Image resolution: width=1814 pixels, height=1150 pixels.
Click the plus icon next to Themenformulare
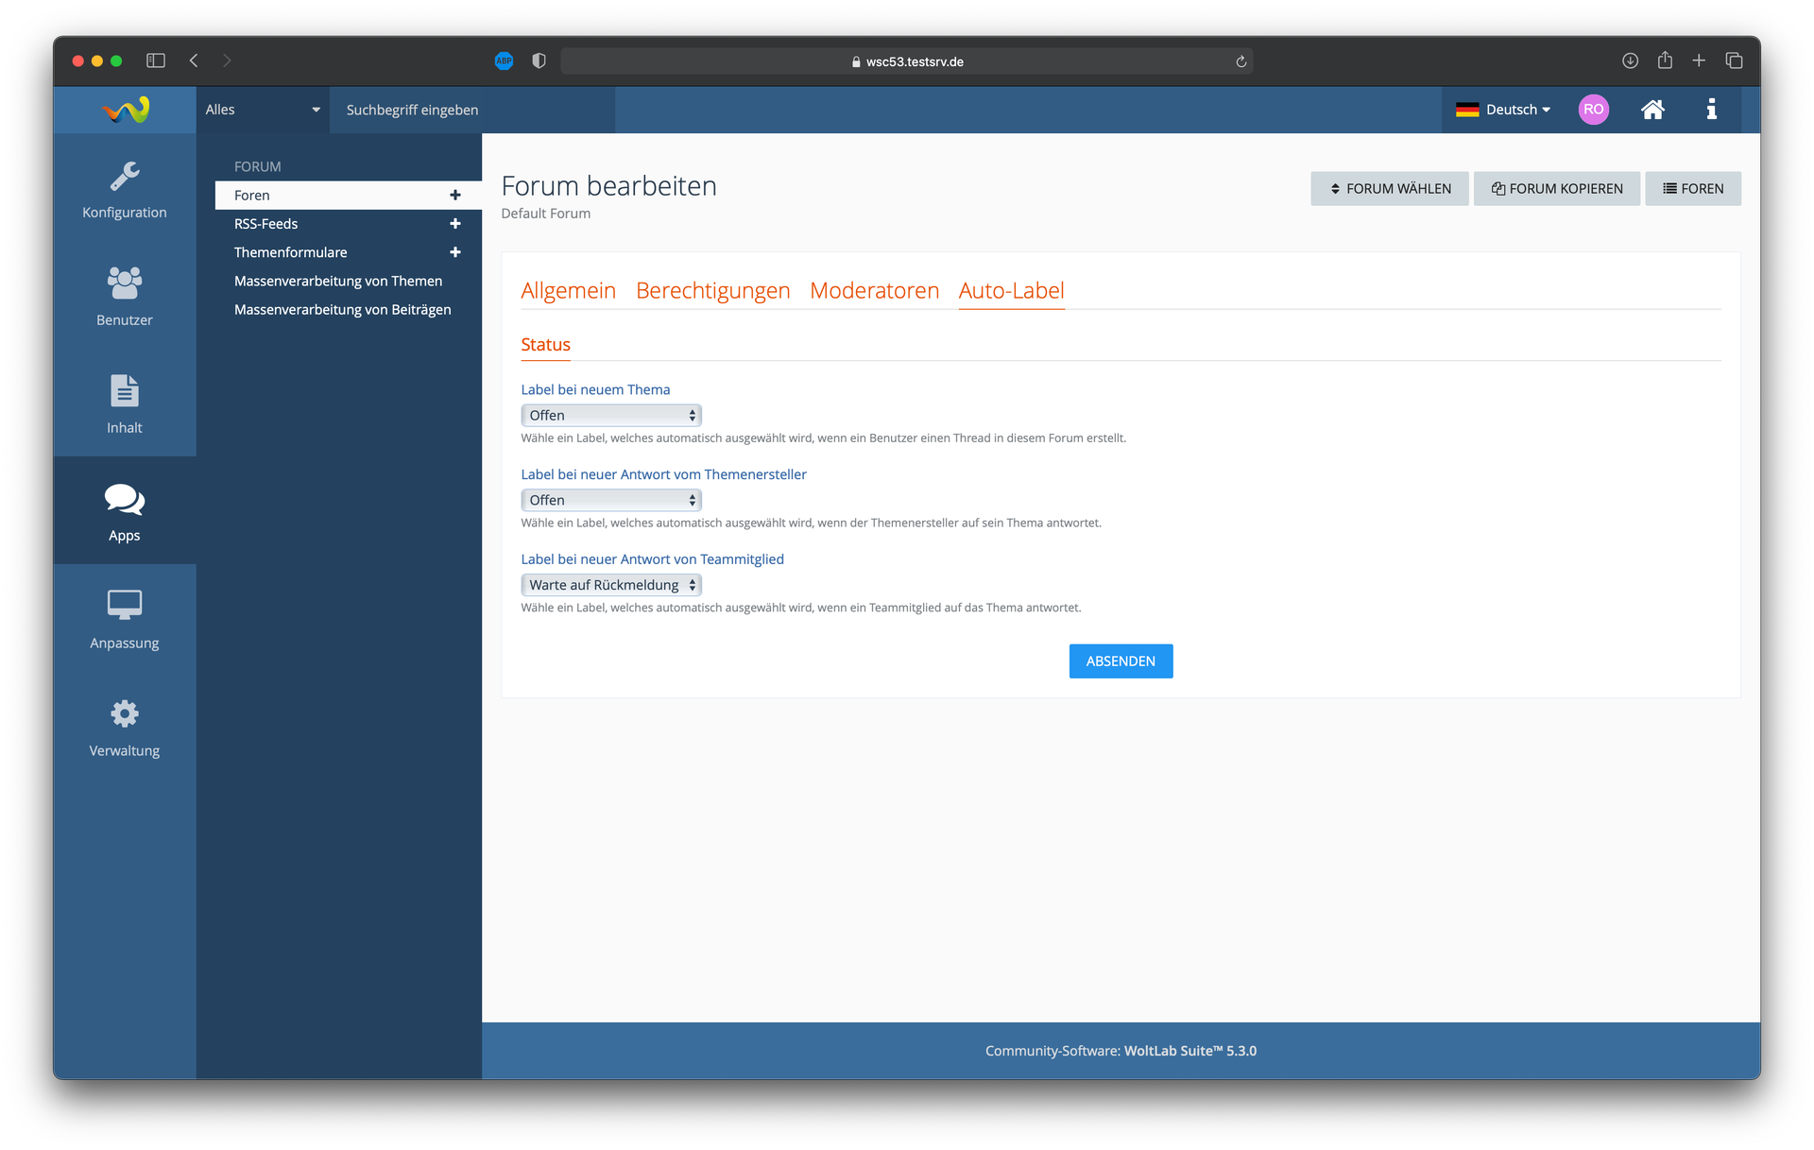[x=455, y=252]
